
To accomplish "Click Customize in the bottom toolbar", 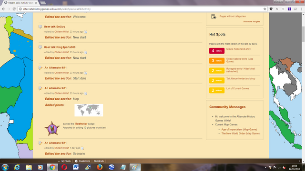I will tap(82, 161).
